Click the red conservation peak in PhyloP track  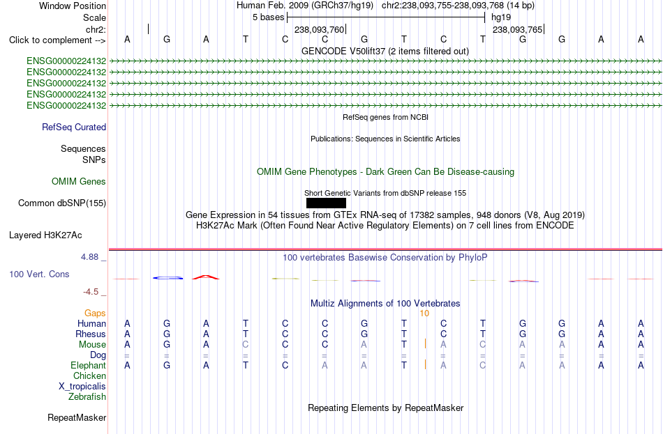click(206, 277)
